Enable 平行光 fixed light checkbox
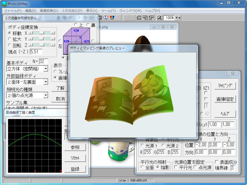Screen dimensions: 247x185 coord(176,167)
